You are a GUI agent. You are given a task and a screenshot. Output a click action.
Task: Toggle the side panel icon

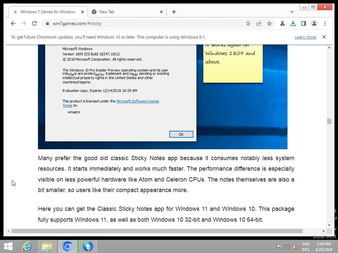tap(304, 23)
